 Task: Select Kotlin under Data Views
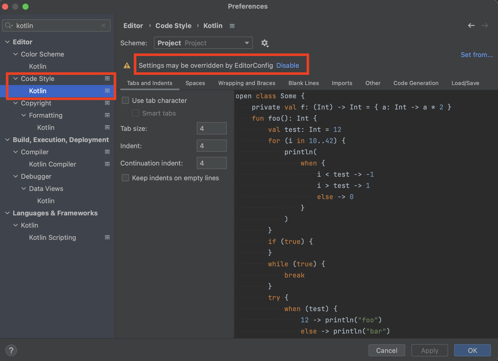pyautogui.click(x=46, y=201)
